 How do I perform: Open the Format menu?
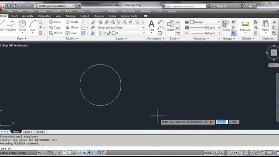[x=56, y=11]
